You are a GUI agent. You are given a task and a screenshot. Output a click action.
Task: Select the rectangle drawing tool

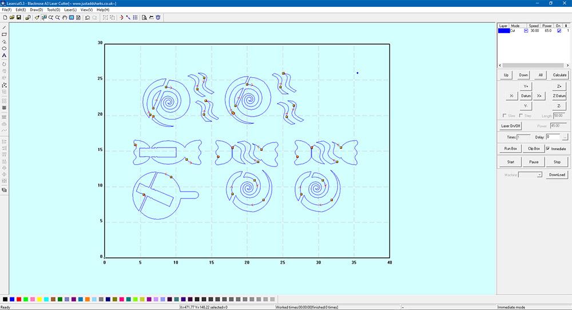(5, 35)
